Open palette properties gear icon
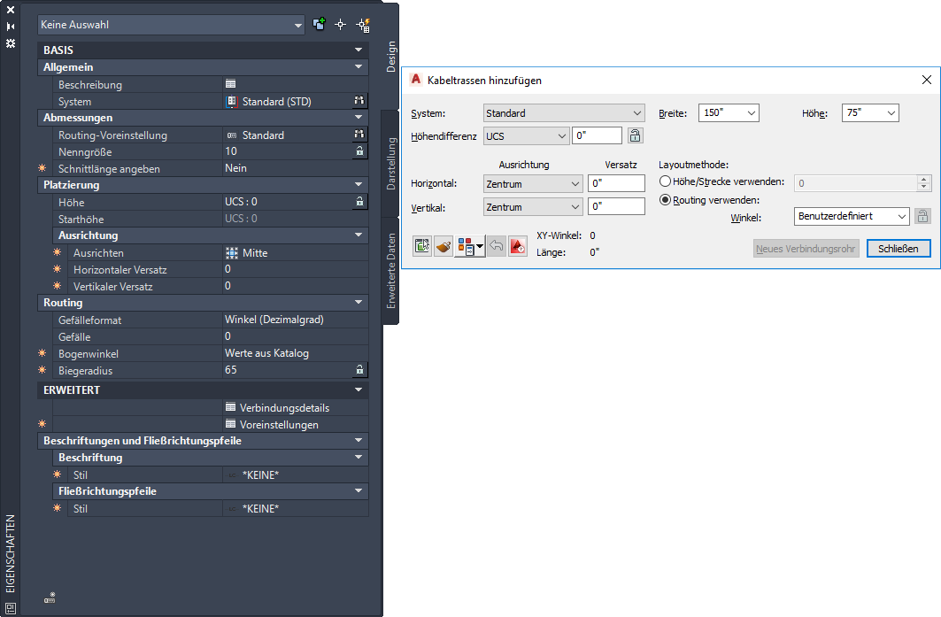 pyautogui.click(x=11, y=43)
